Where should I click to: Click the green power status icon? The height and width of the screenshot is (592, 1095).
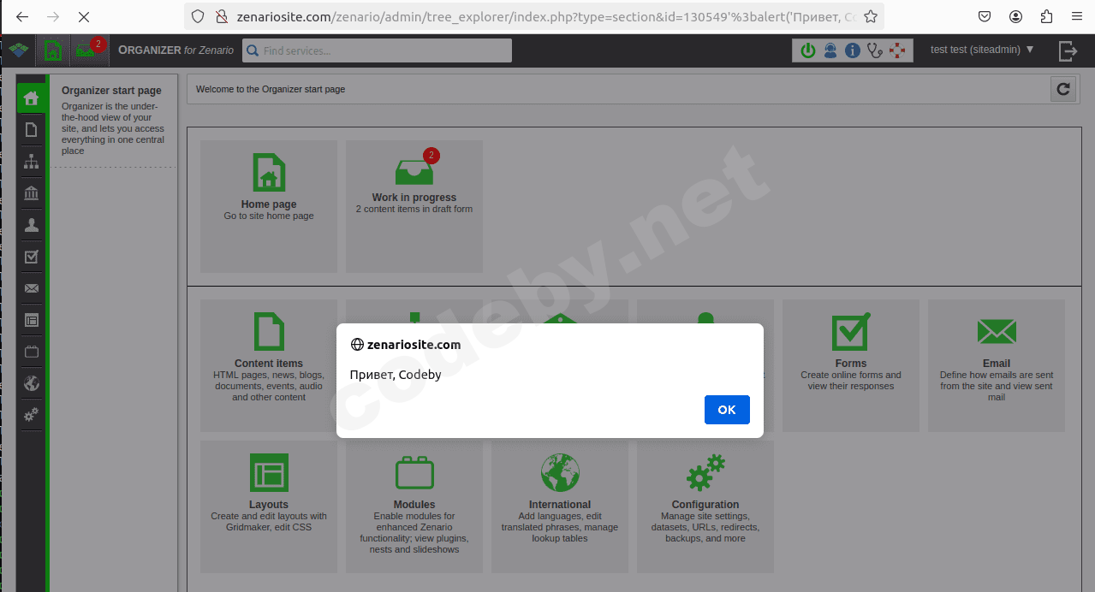coord(807,50)
